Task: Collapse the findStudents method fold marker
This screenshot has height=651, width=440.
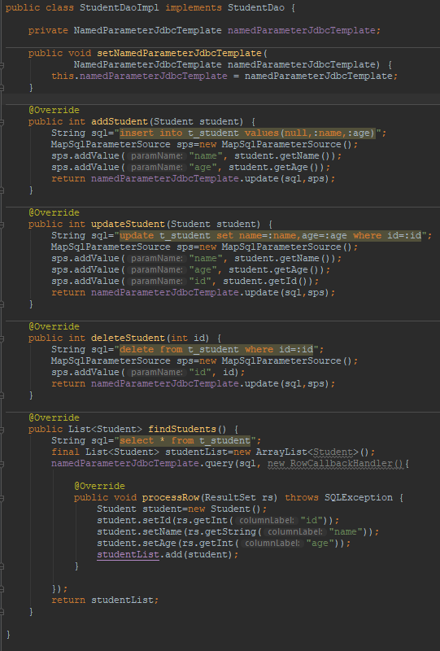Action: 2,430
